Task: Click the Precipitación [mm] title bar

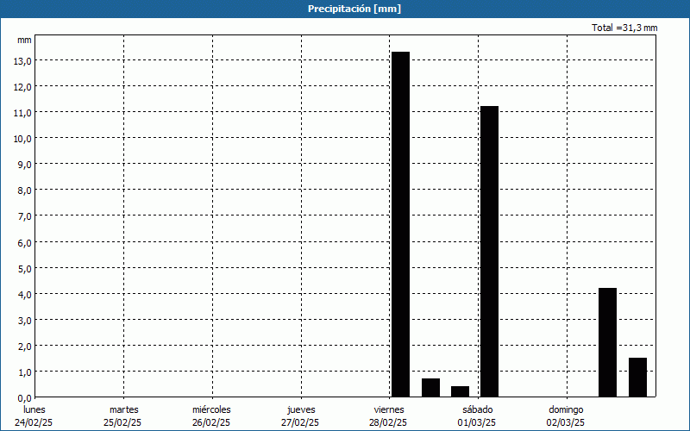Action: 345,9
